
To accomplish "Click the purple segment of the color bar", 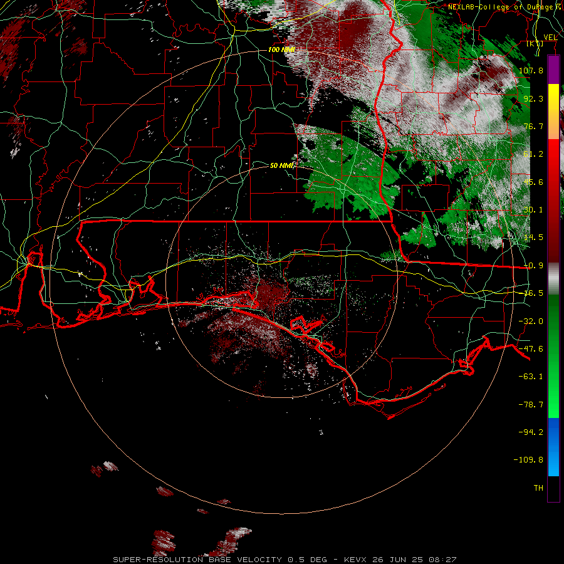I will click(x=553, y=70).
